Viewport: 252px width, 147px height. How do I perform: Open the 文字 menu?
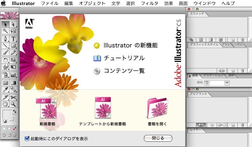pyautogui.click(x=116, y=3)
